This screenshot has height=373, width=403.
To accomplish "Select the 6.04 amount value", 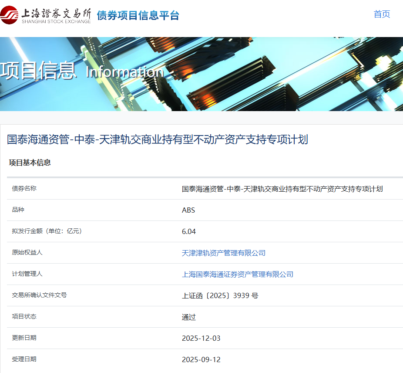I will tap(188, 232).
